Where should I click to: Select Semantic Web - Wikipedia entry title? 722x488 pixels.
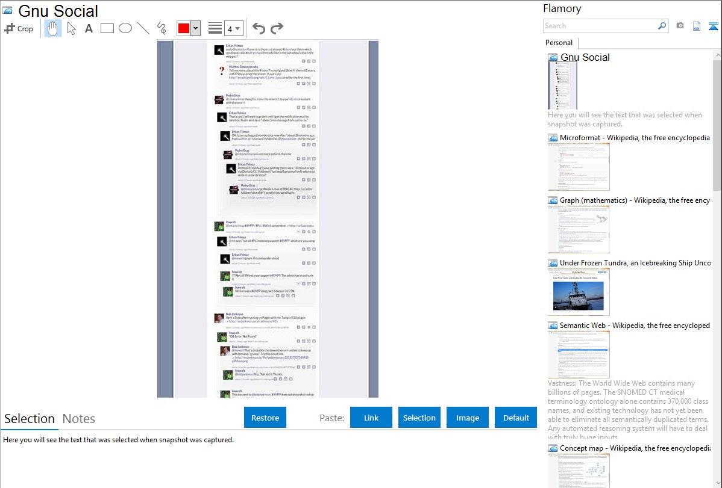point(635,325)
